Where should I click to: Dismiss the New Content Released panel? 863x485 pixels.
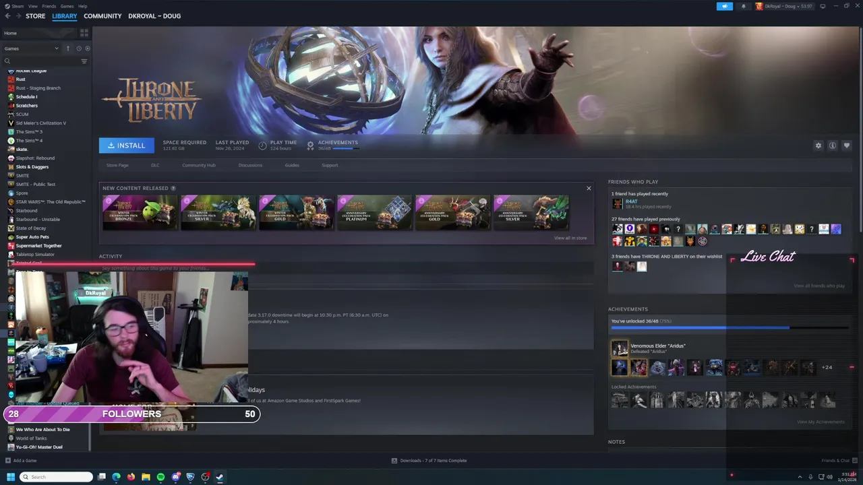pos(589,189)
